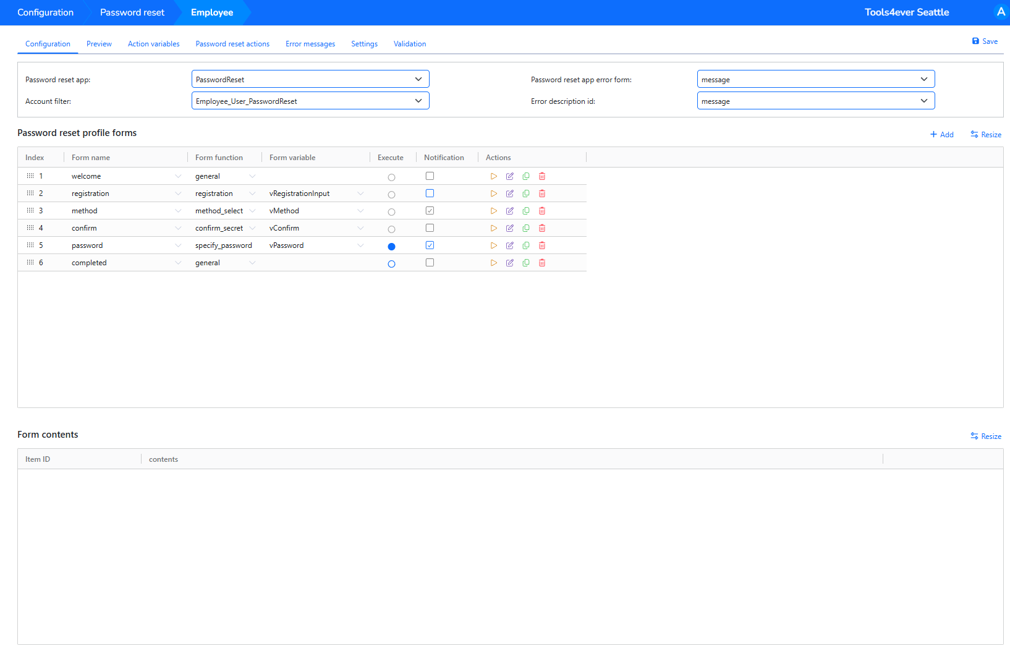Grab the drag handle of row 3
The height and width of the screenshot is (651, 1010).
[30, 211]
